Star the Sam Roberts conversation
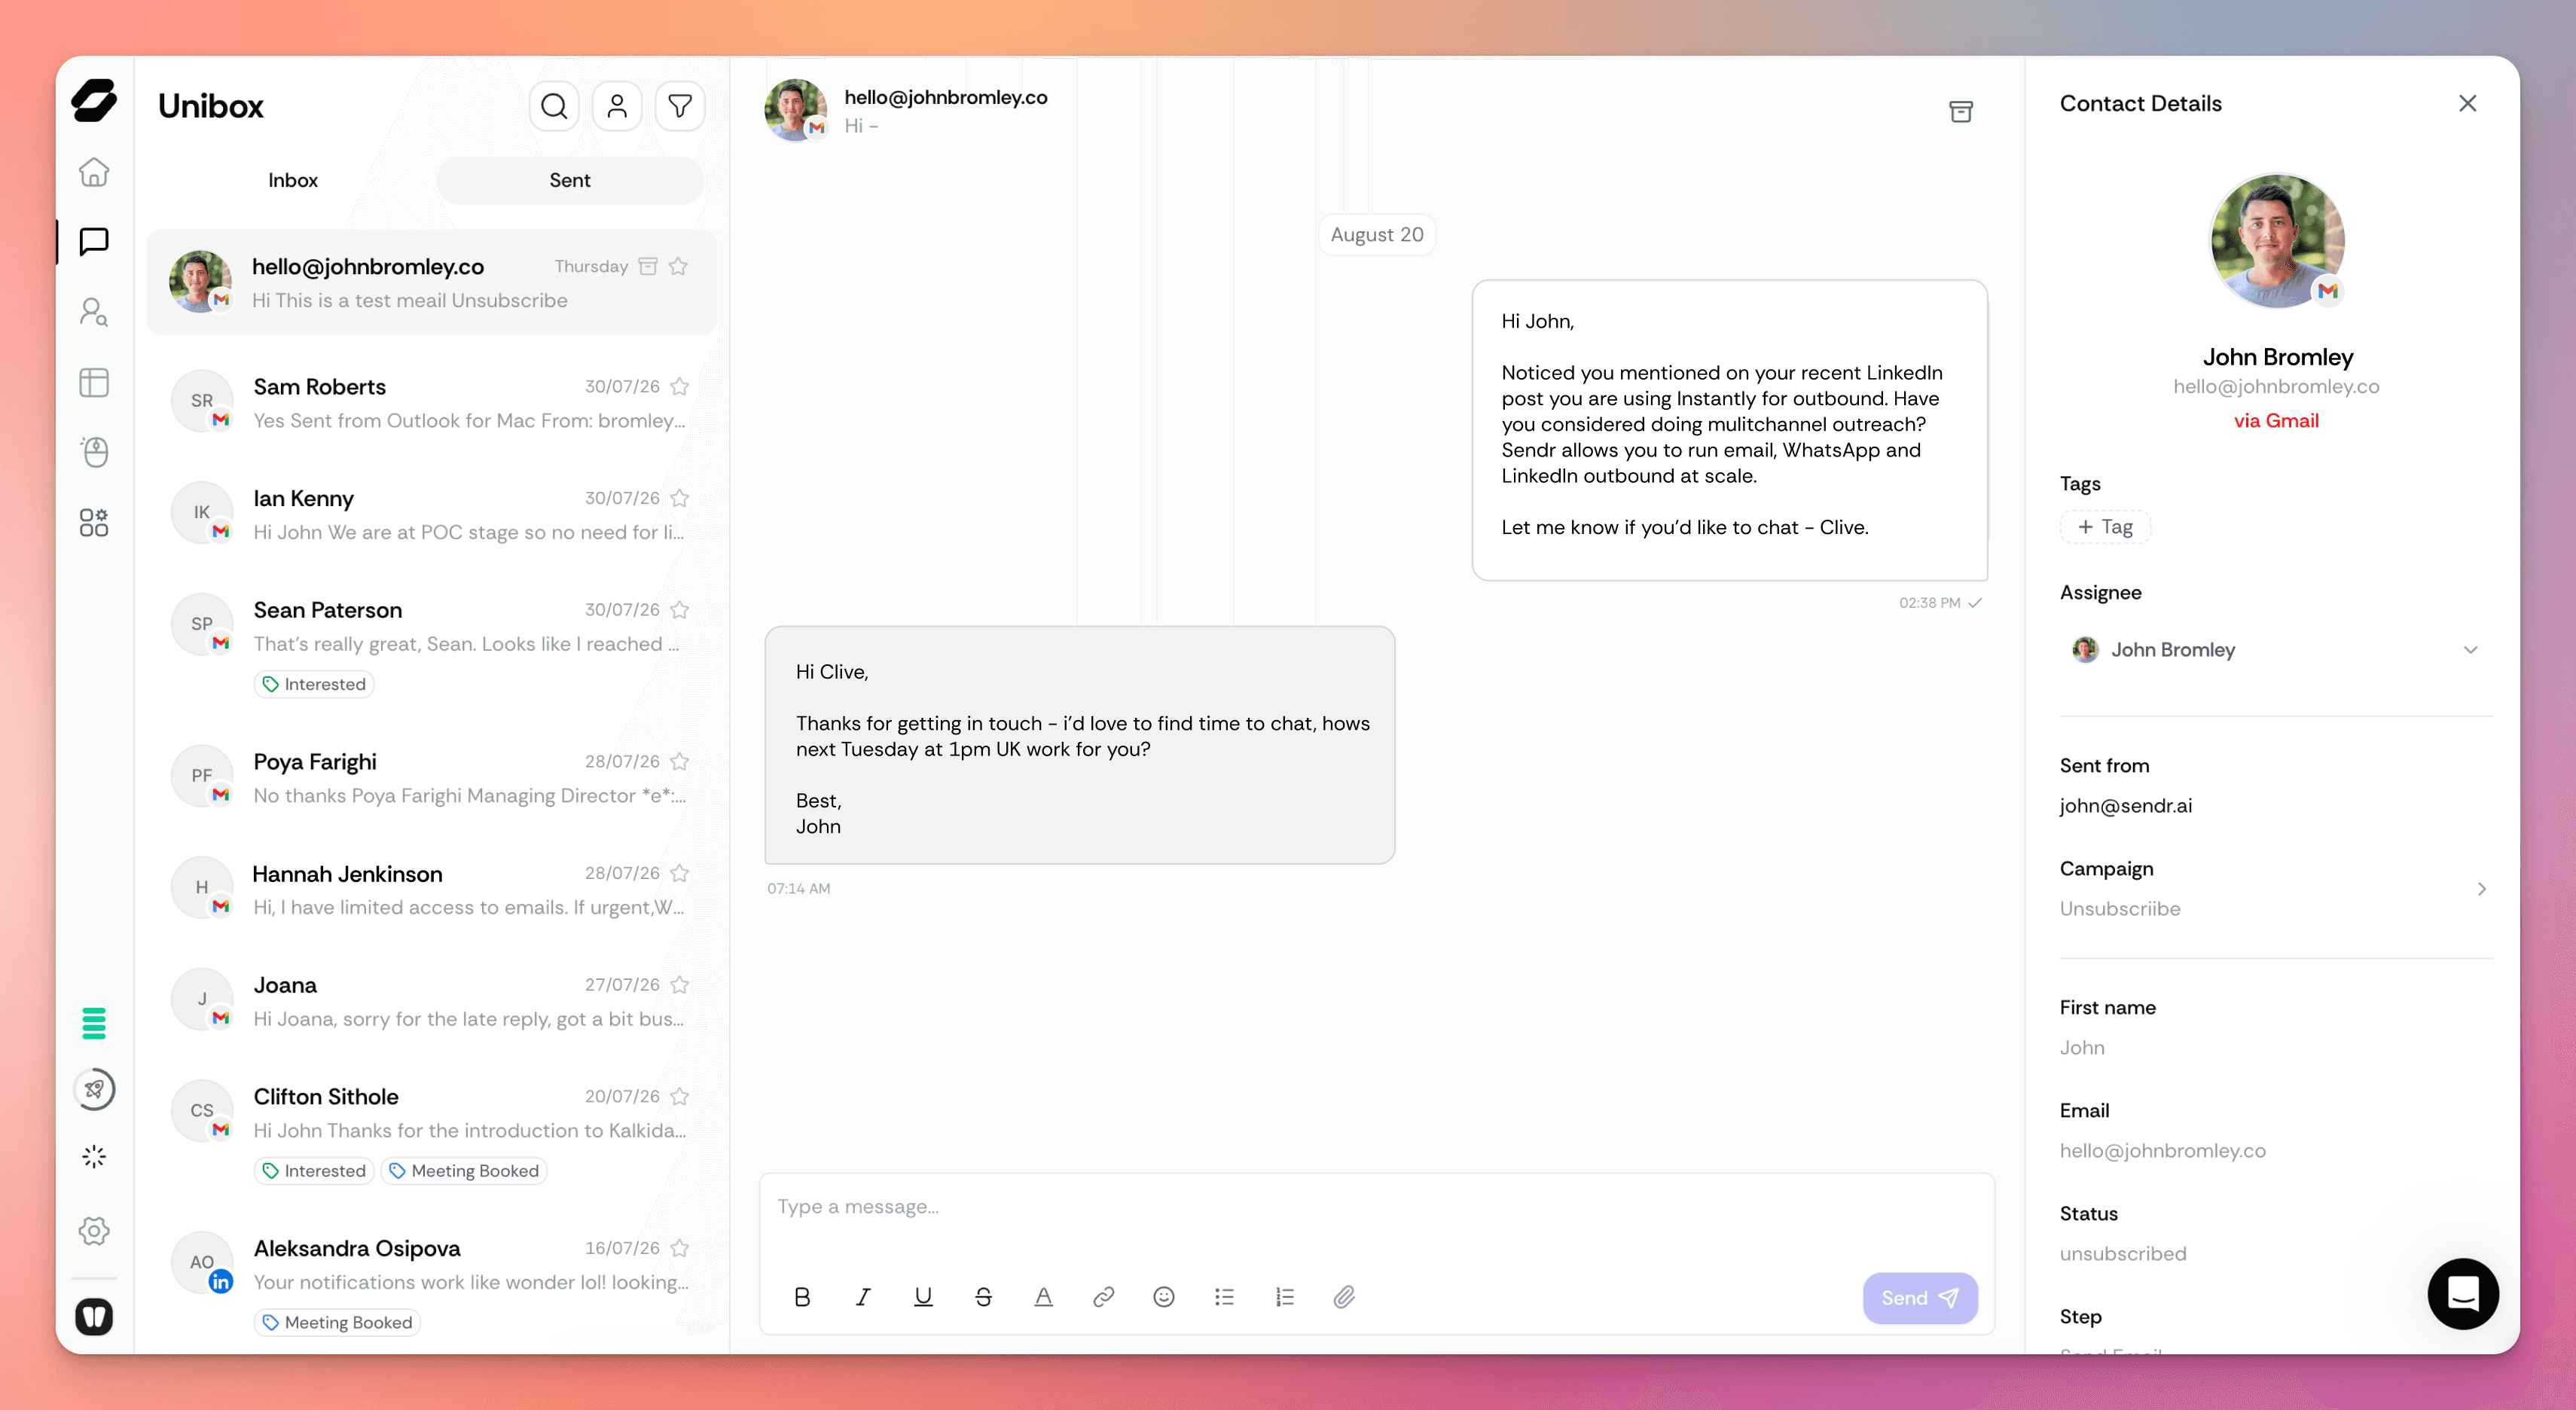This screenshot has height=1410, width=2576. [680, 386]
